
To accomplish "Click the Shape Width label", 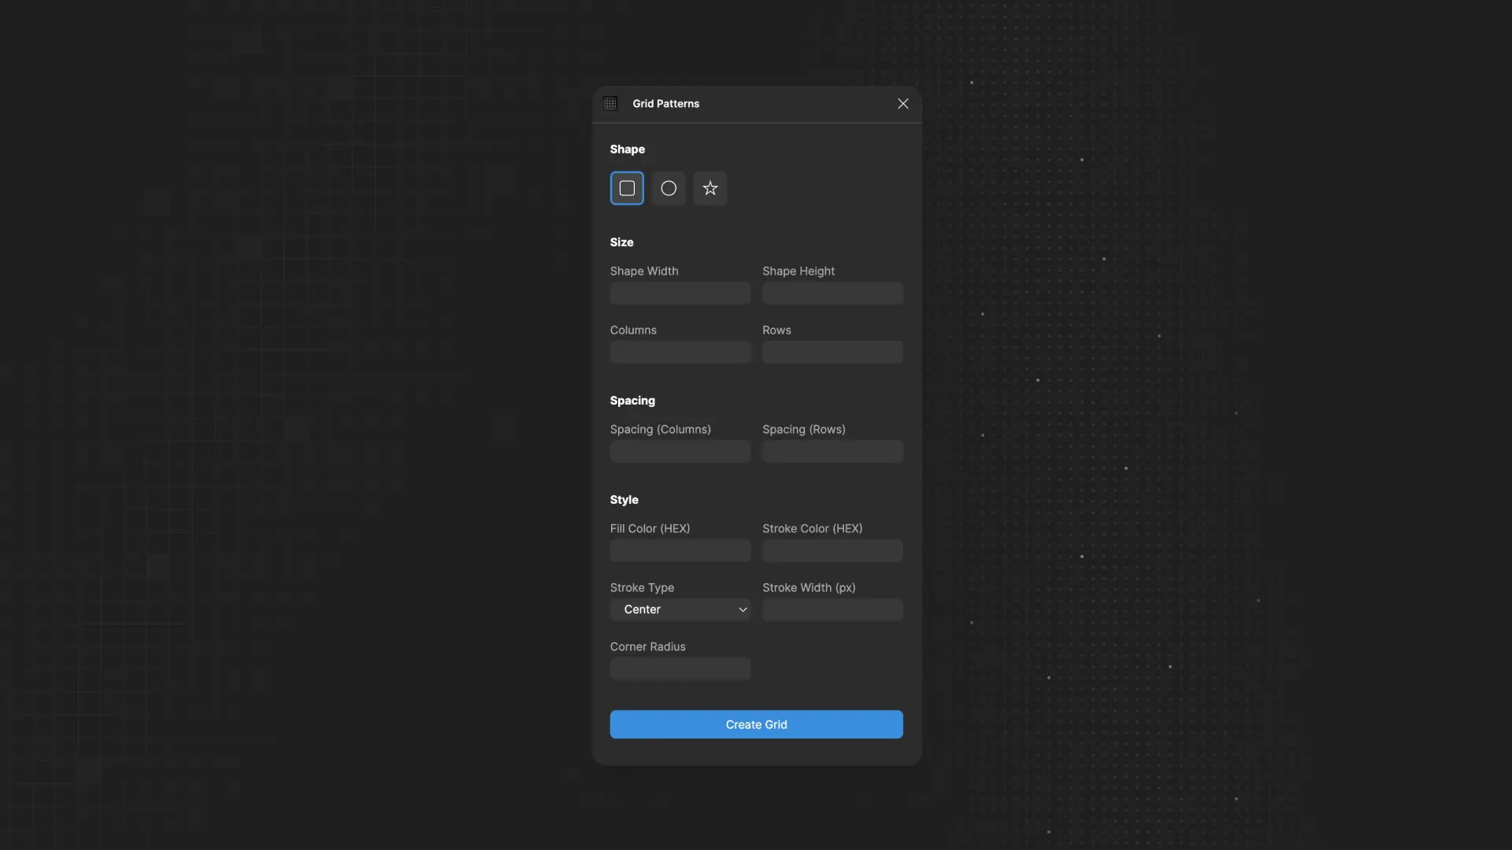I will [x=644, y=272].
